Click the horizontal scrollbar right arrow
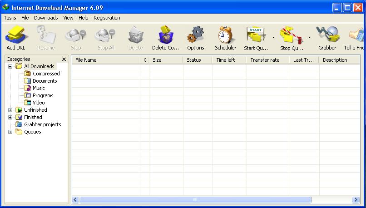 (356, 200)
